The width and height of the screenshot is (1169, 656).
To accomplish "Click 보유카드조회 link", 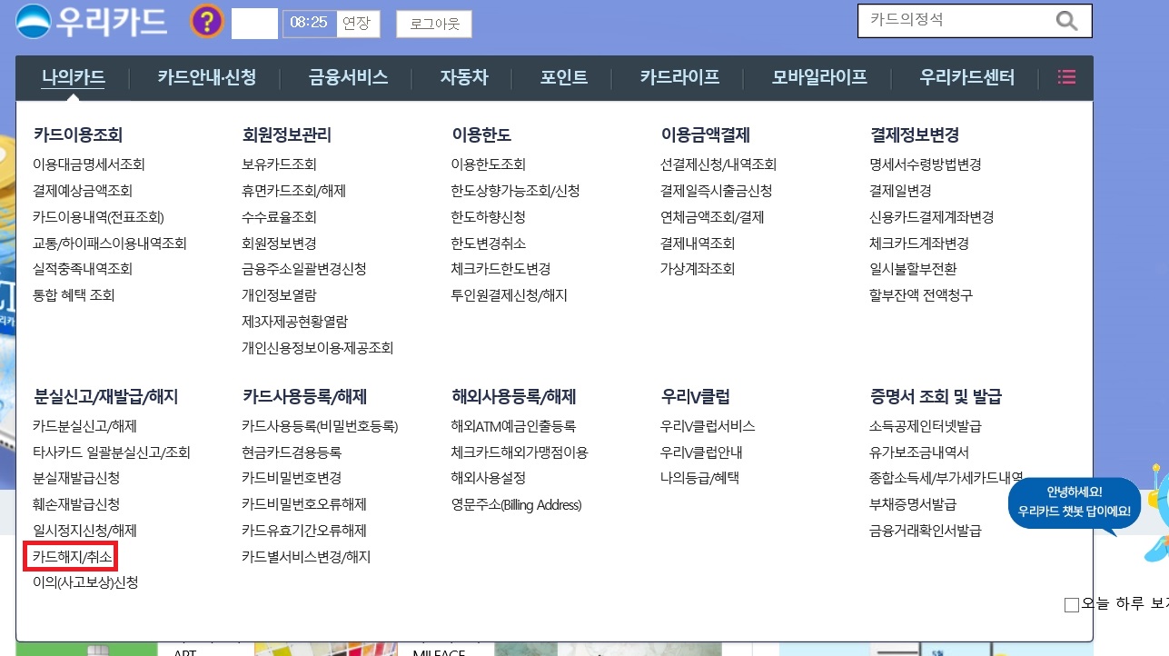I will (x=279, y=164).
